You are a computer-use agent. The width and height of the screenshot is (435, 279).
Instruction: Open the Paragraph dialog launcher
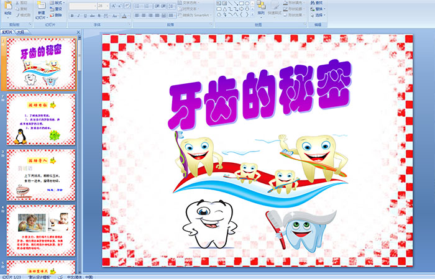pyautogui.click(x=211, y=24)
